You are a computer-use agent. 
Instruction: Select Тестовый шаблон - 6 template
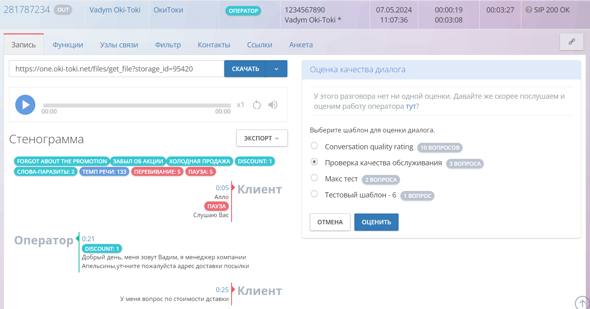click(x=315, y=194)
